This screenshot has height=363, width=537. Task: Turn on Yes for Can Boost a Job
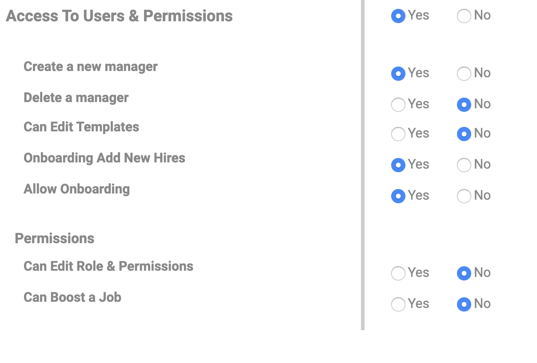tap(398, 304)
